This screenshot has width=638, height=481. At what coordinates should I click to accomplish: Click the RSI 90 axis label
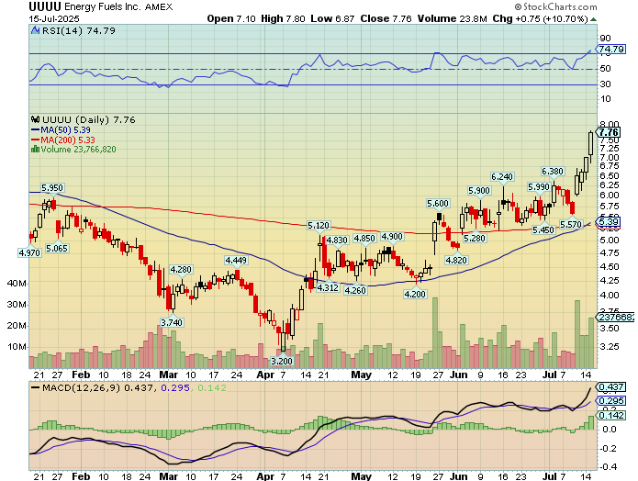click(x=605, y=39)
